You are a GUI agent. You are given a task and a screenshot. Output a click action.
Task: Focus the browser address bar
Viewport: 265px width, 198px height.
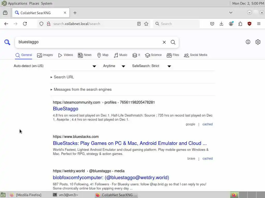click(93, 24)
